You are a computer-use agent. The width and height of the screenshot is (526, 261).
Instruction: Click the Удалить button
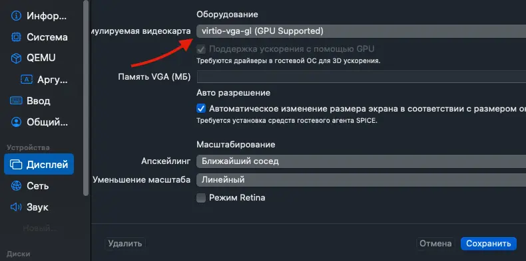tap(125, 244)
